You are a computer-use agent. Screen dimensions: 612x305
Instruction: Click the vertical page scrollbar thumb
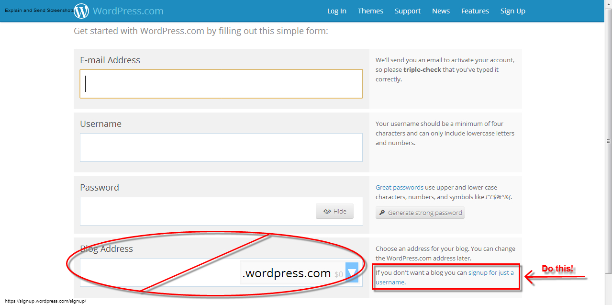[608, 141]
